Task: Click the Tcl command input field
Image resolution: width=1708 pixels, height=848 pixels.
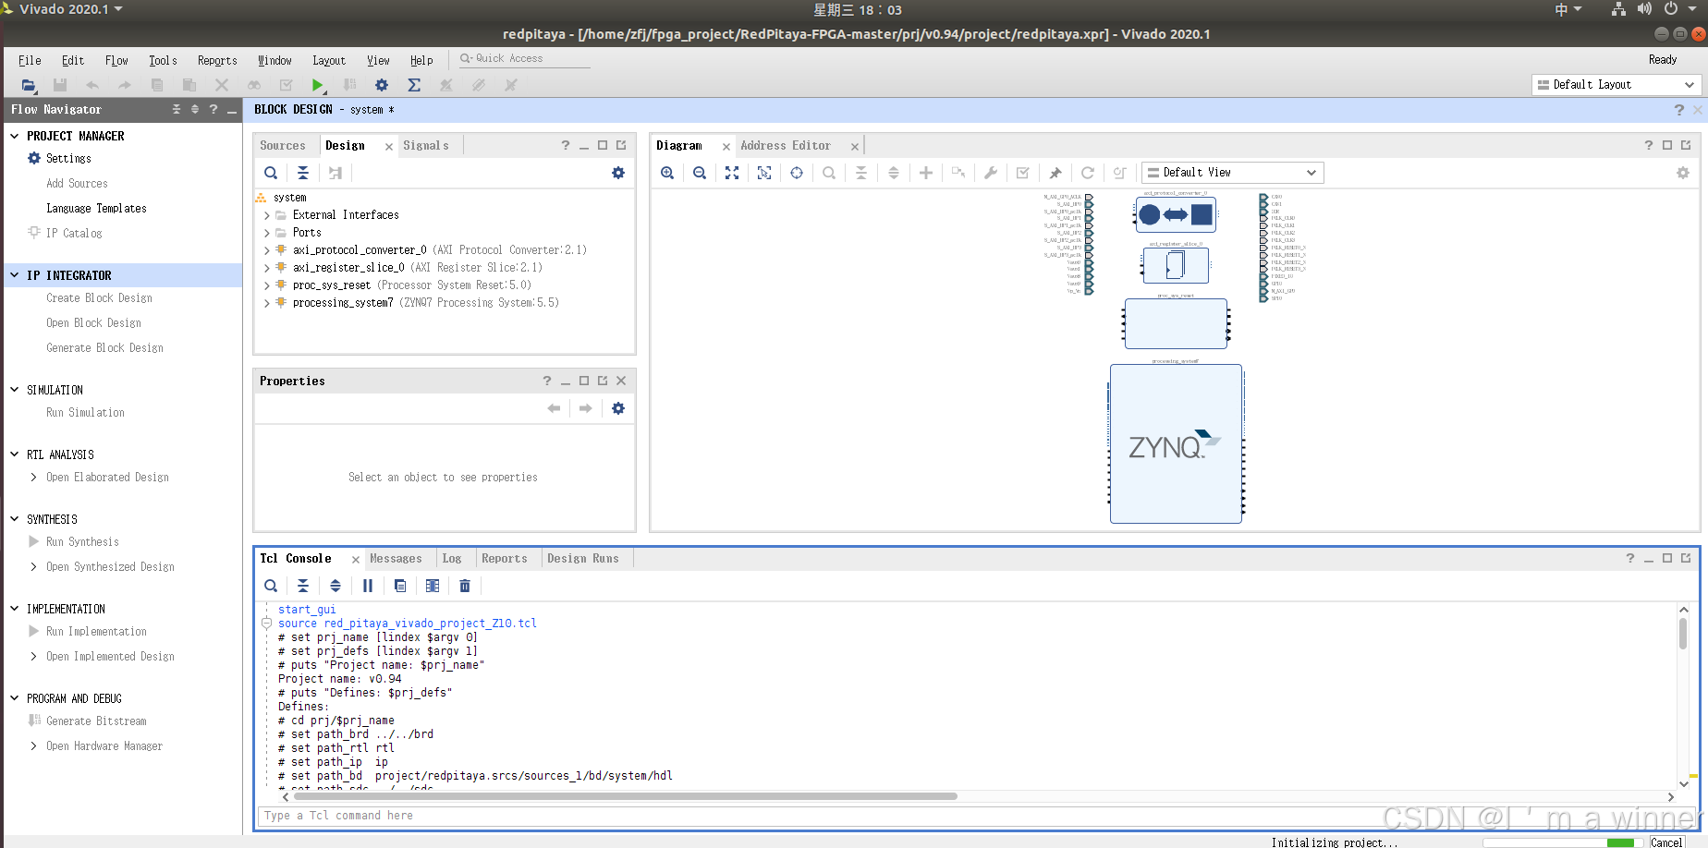Action: point(976,816)
